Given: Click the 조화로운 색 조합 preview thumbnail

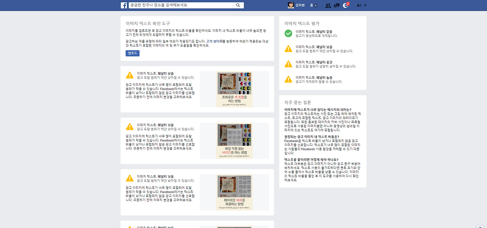Looking at the screenshot, I should (x=234, y=89).
